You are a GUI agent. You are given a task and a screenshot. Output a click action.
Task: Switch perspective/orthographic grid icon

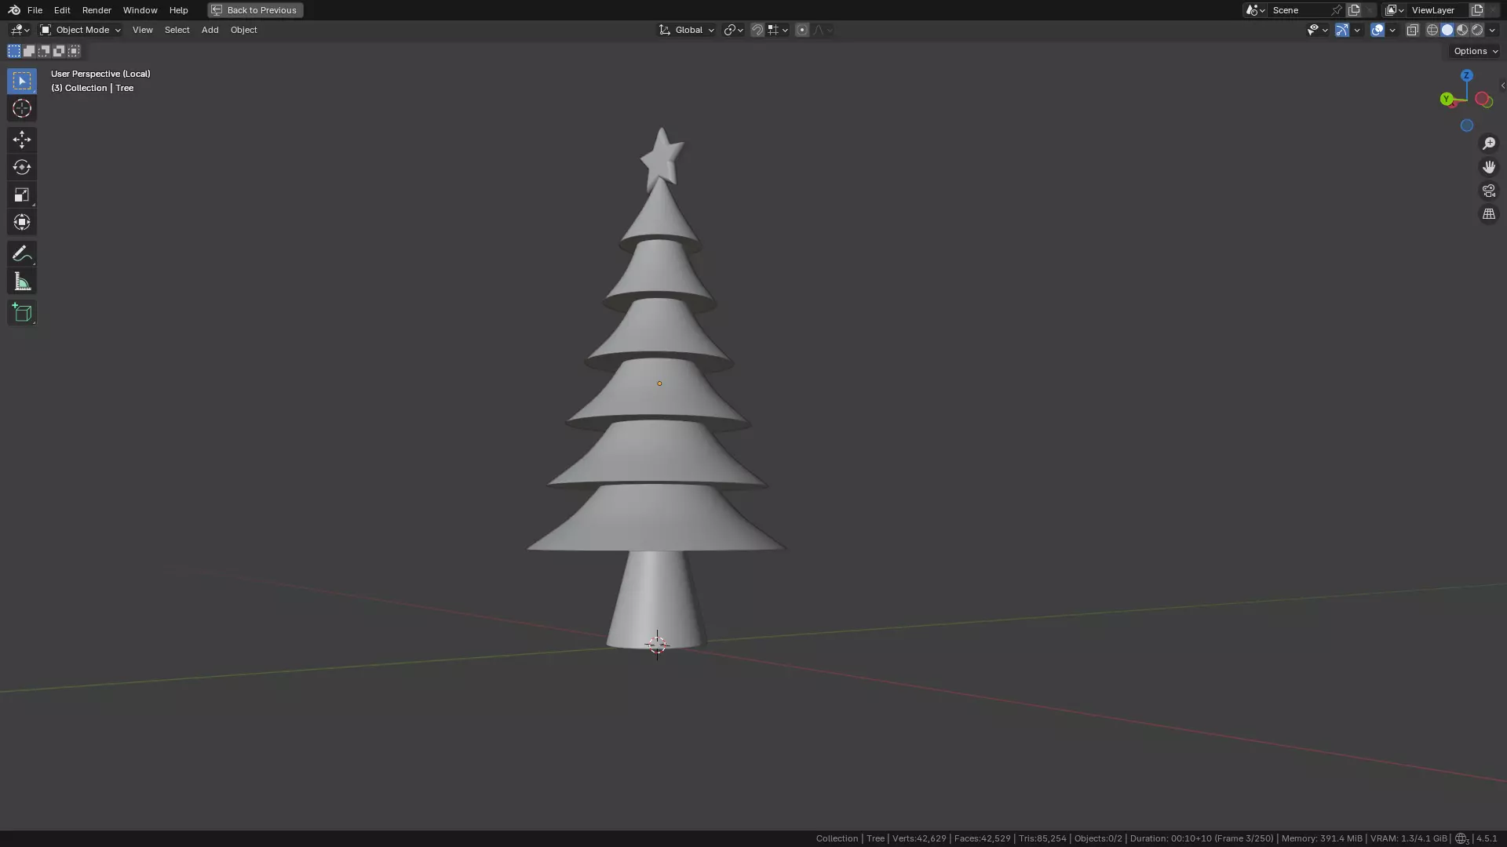(x=1489, y=214)
